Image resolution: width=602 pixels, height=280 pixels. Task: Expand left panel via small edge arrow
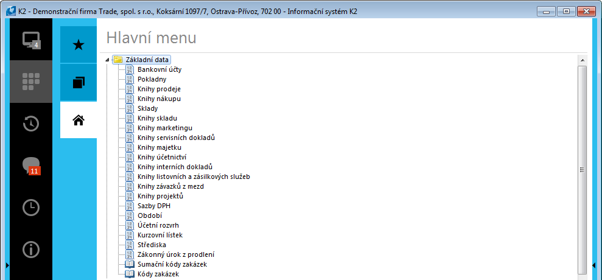pyautogui.click(x=7, y=265)
